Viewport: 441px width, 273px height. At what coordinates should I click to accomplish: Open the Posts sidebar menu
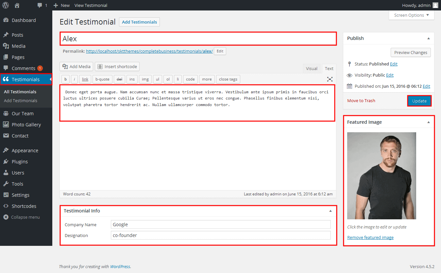tap(26, 35)
